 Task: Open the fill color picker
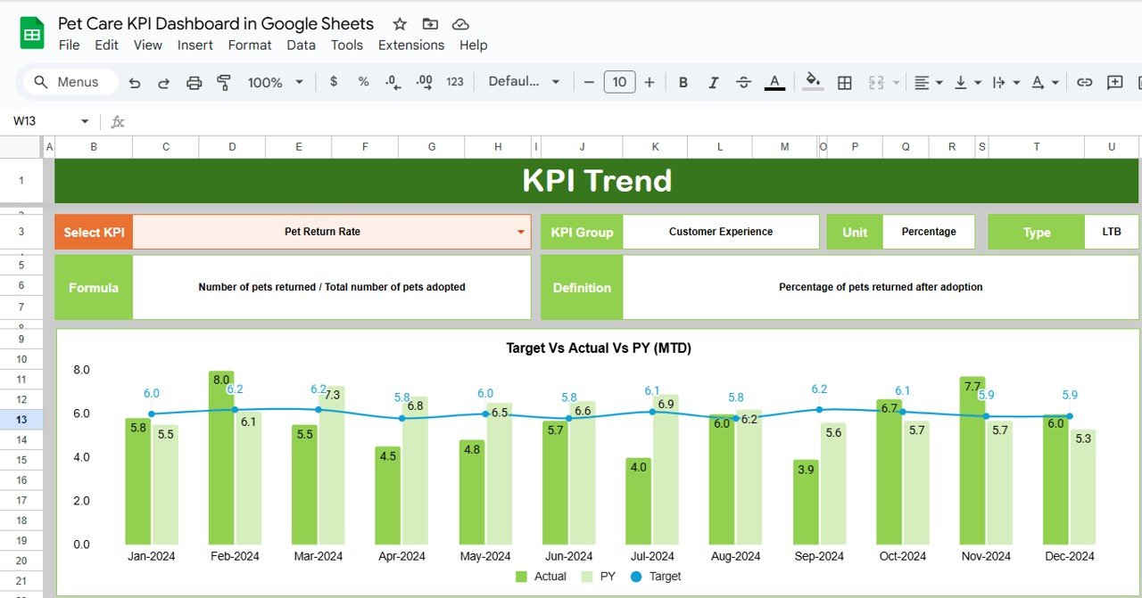[812, 82]
